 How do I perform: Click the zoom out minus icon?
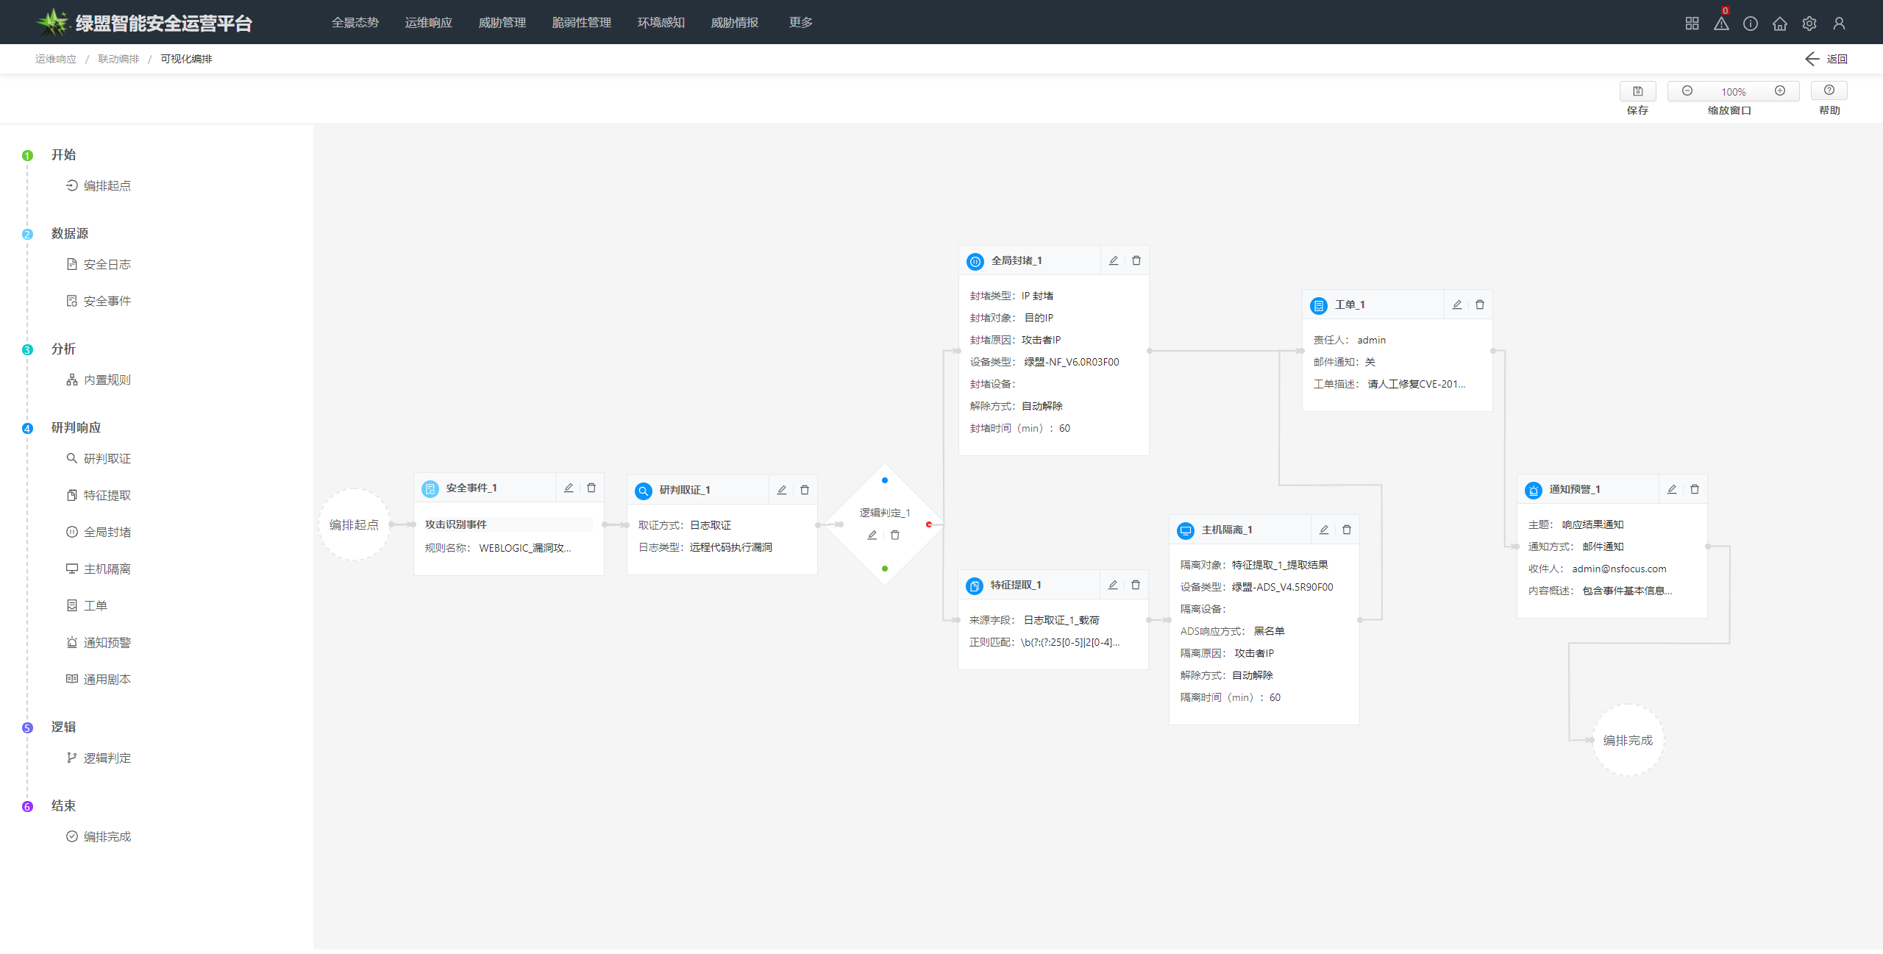[1687, 91]
